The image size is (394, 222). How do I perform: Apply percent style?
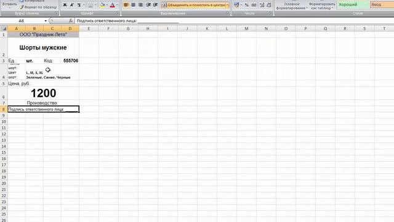coord(247,5)
